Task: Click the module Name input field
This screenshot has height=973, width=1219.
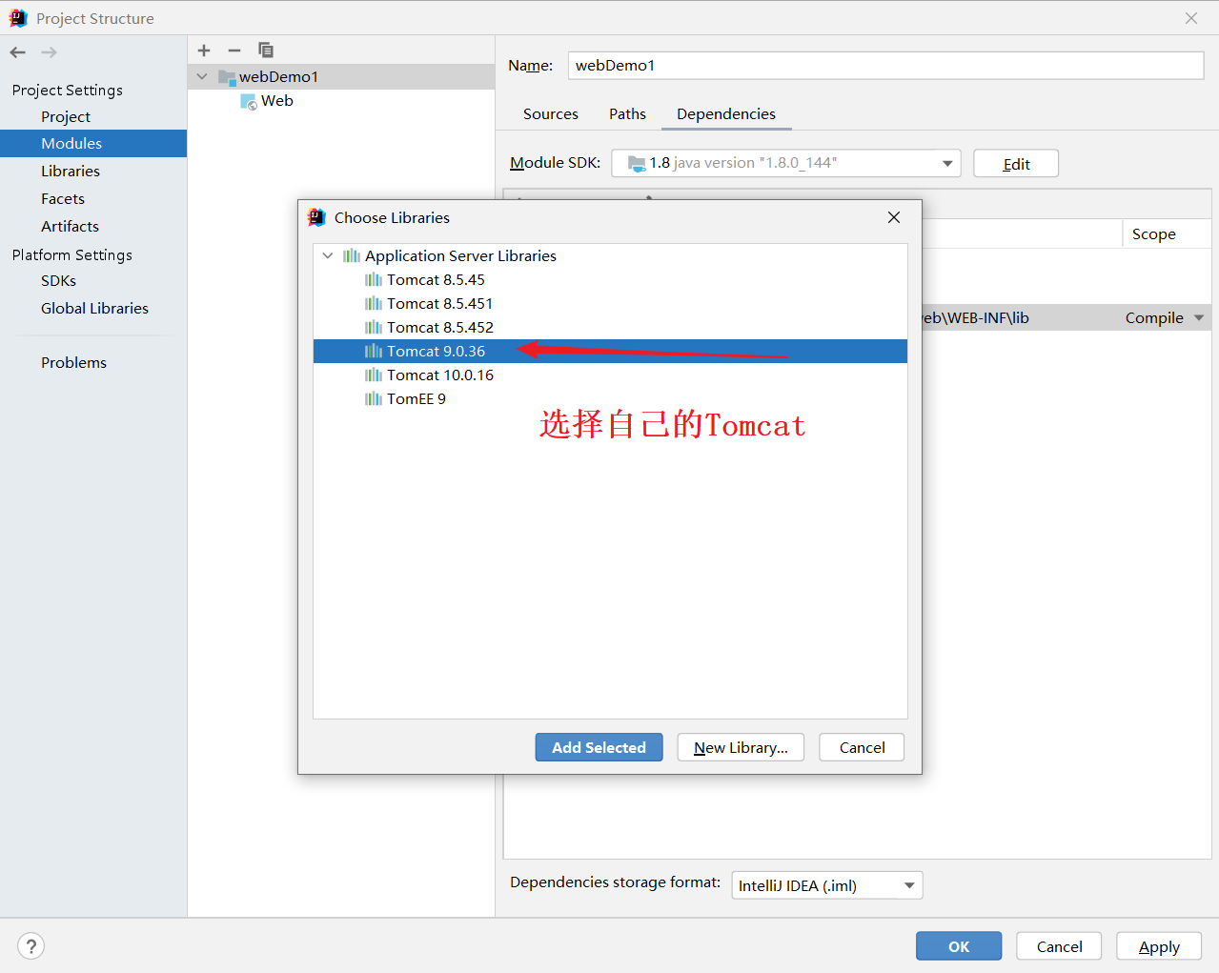Action: 886,66
